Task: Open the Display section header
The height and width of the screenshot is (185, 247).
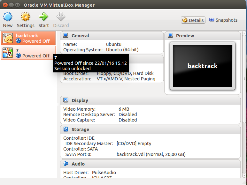Action: (x=150, y=100)
